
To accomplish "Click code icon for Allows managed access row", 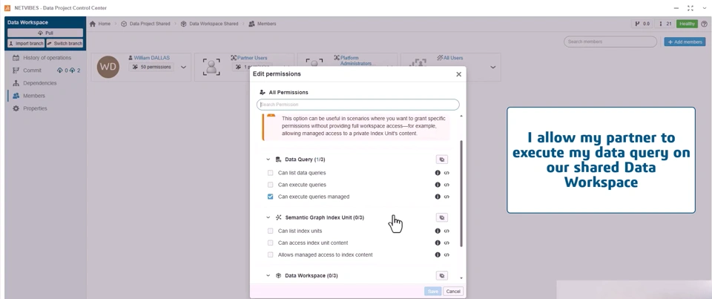I will (x=446, y=254).
